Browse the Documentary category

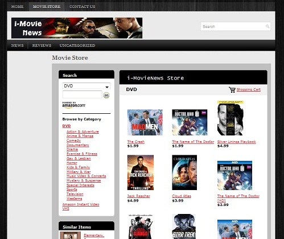tap(78, 145)
